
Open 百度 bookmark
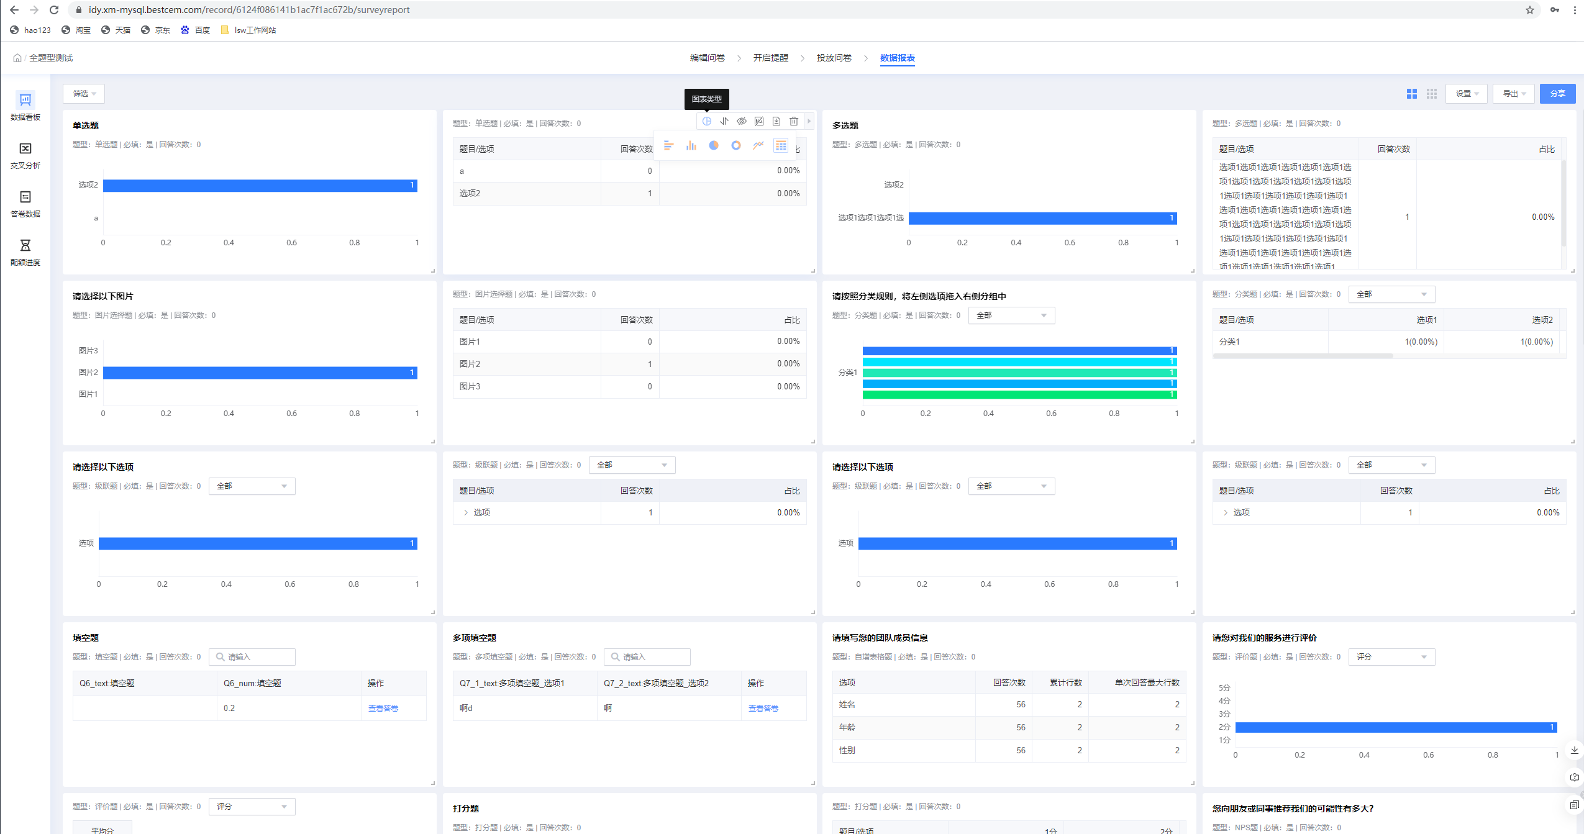[196, 30]
